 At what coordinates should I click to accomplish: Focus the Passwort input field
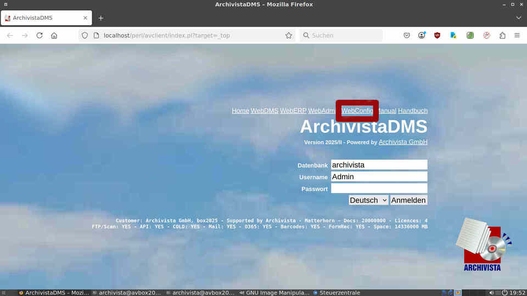pos(379,189)
